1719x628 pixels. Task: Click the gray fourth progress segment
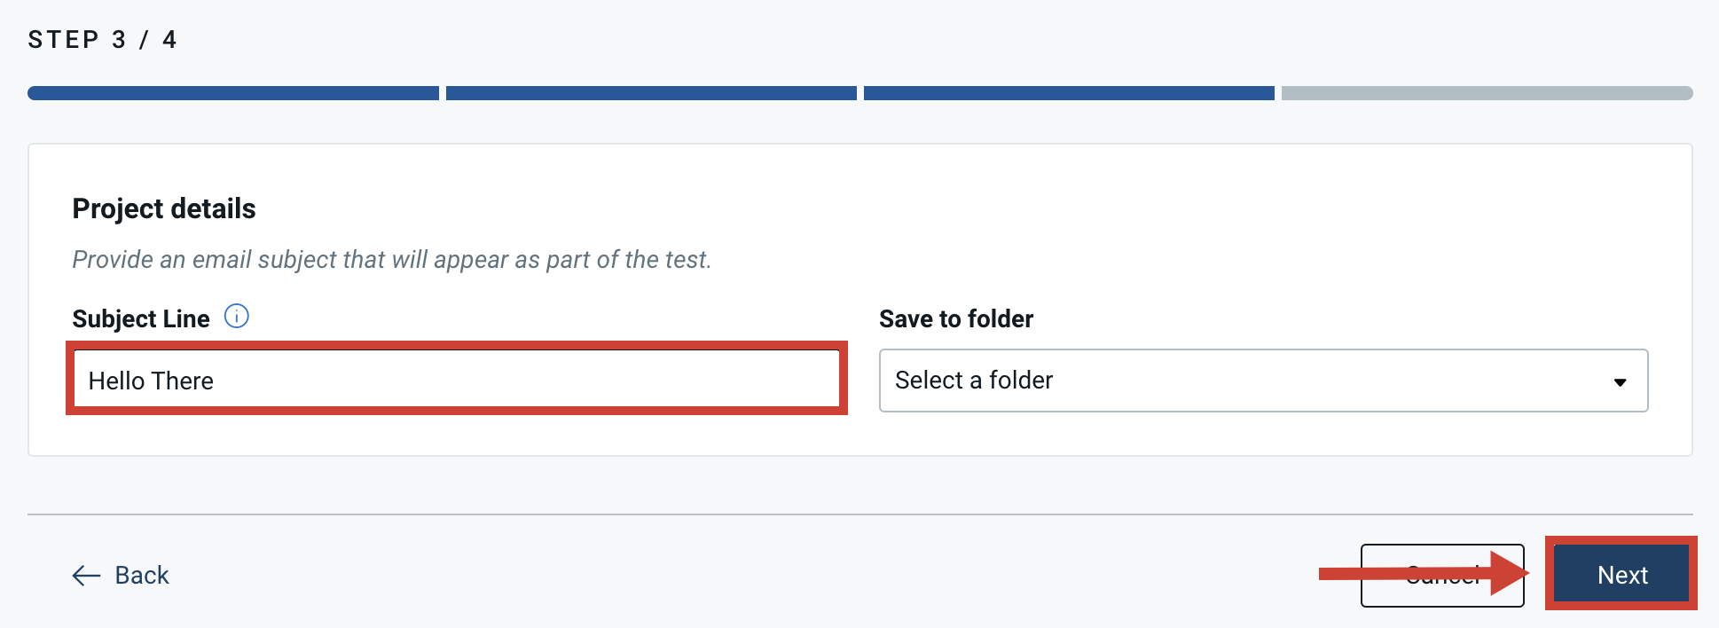pyautogui.click(x=1484, y=92)
